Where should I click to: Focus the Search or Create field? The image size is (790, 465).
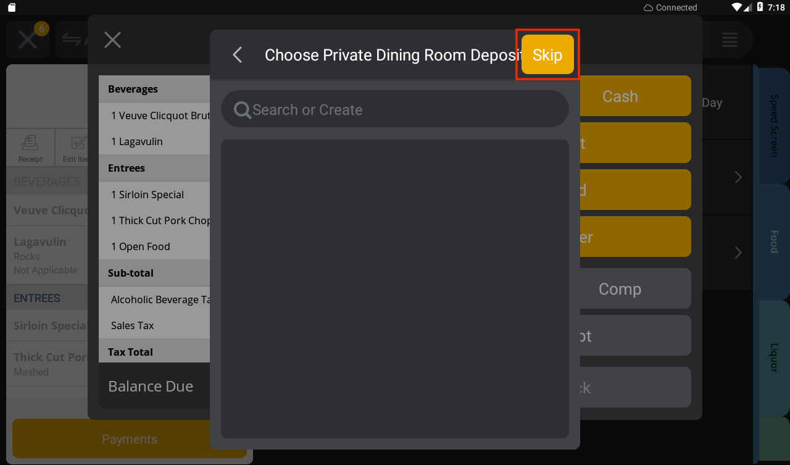[395, 109]
